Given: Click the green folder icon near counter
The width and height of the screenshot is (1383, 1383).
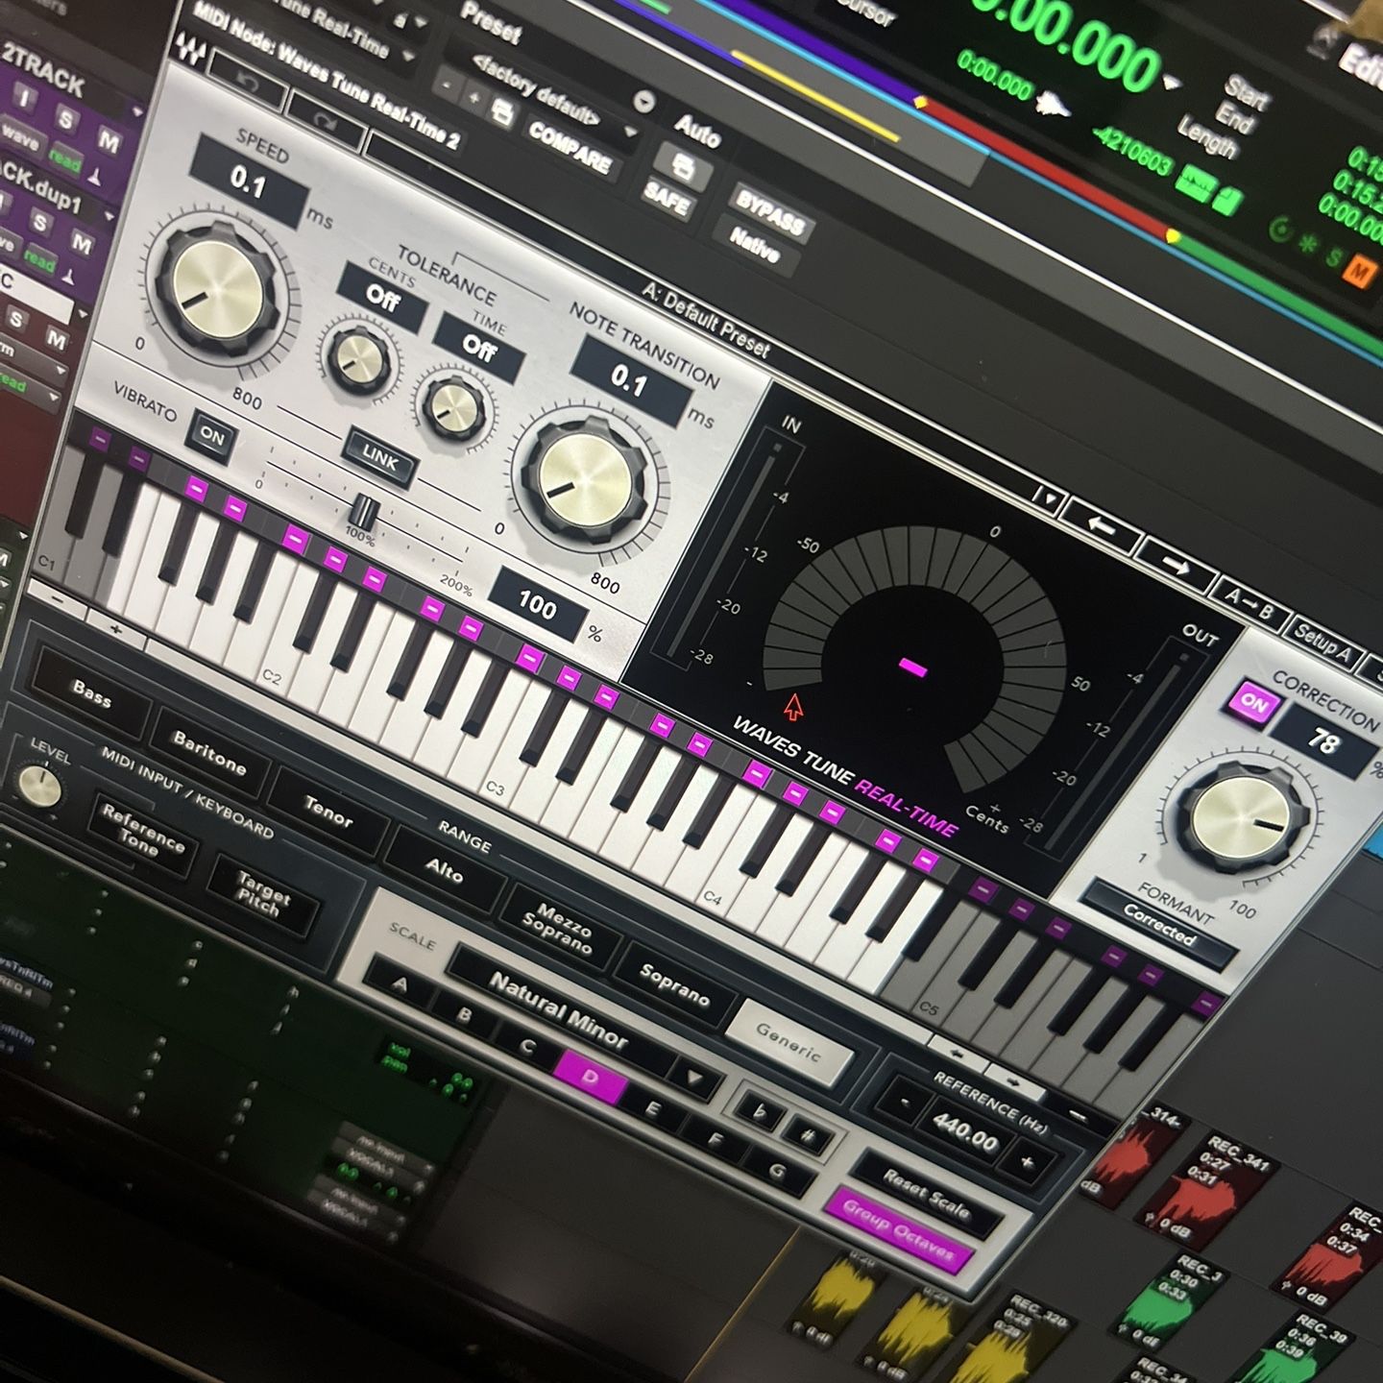Looking at the screenshot, I should click(1229, 201).
